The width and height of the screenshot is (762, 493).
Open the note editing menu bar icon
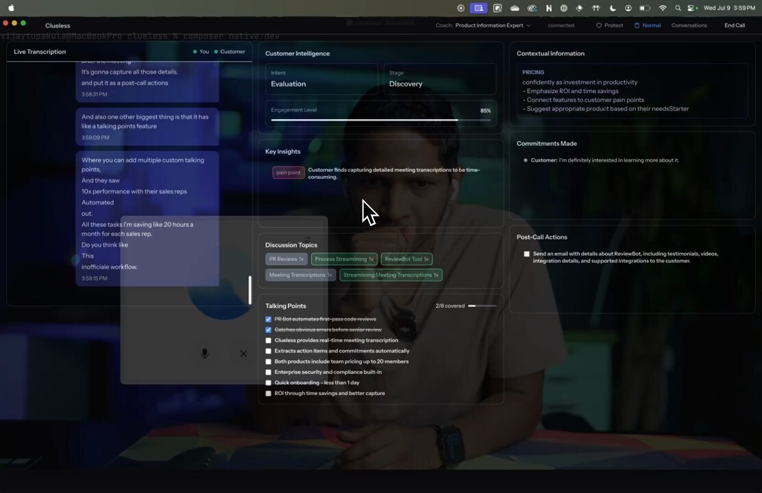click(x=497, y=8)
